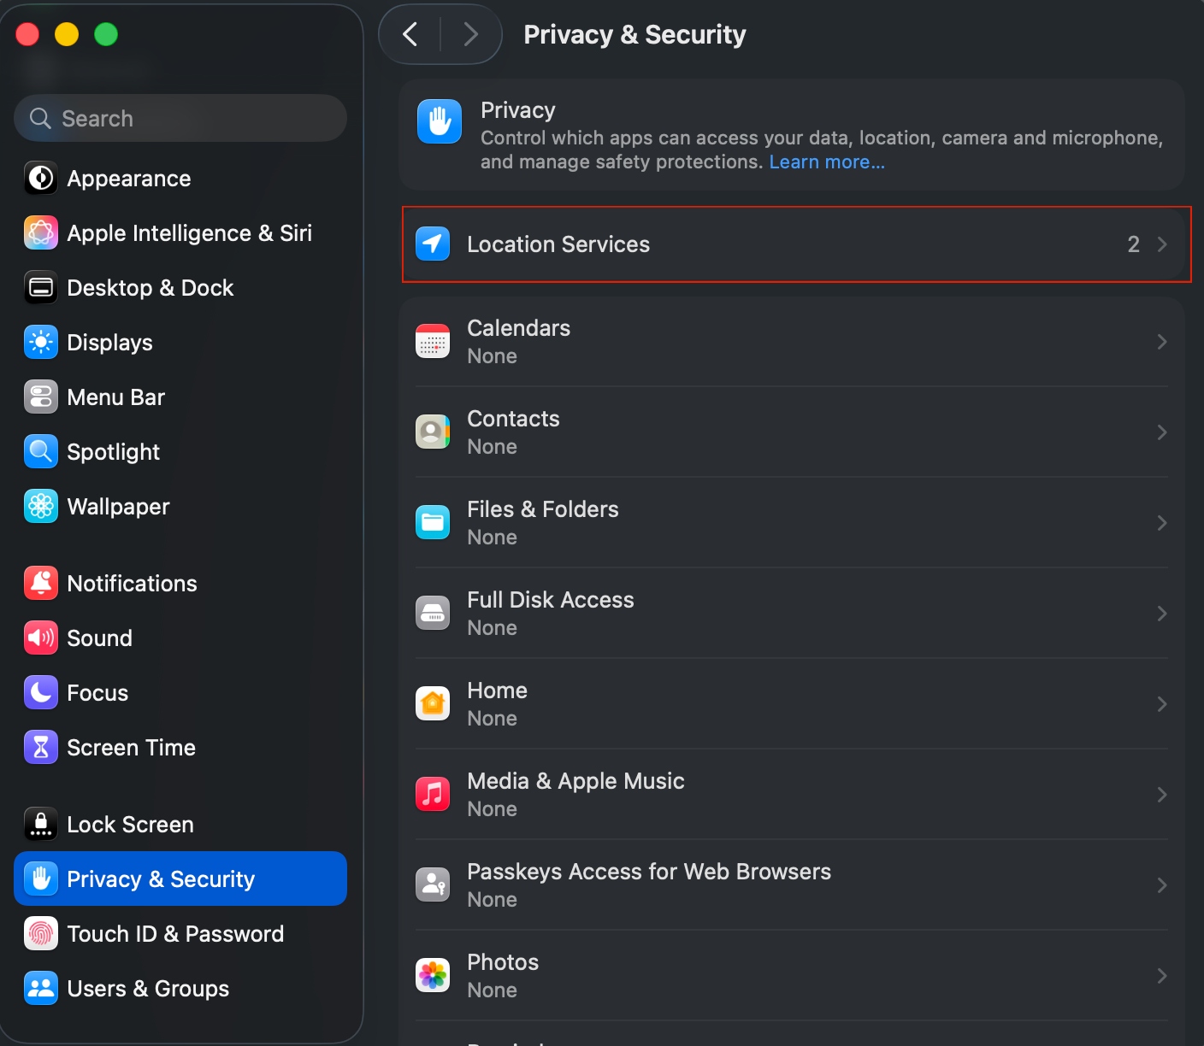Go back with the left arrow button
The height and width of the screenshot is (1046, 1204).
pos(410,34)
